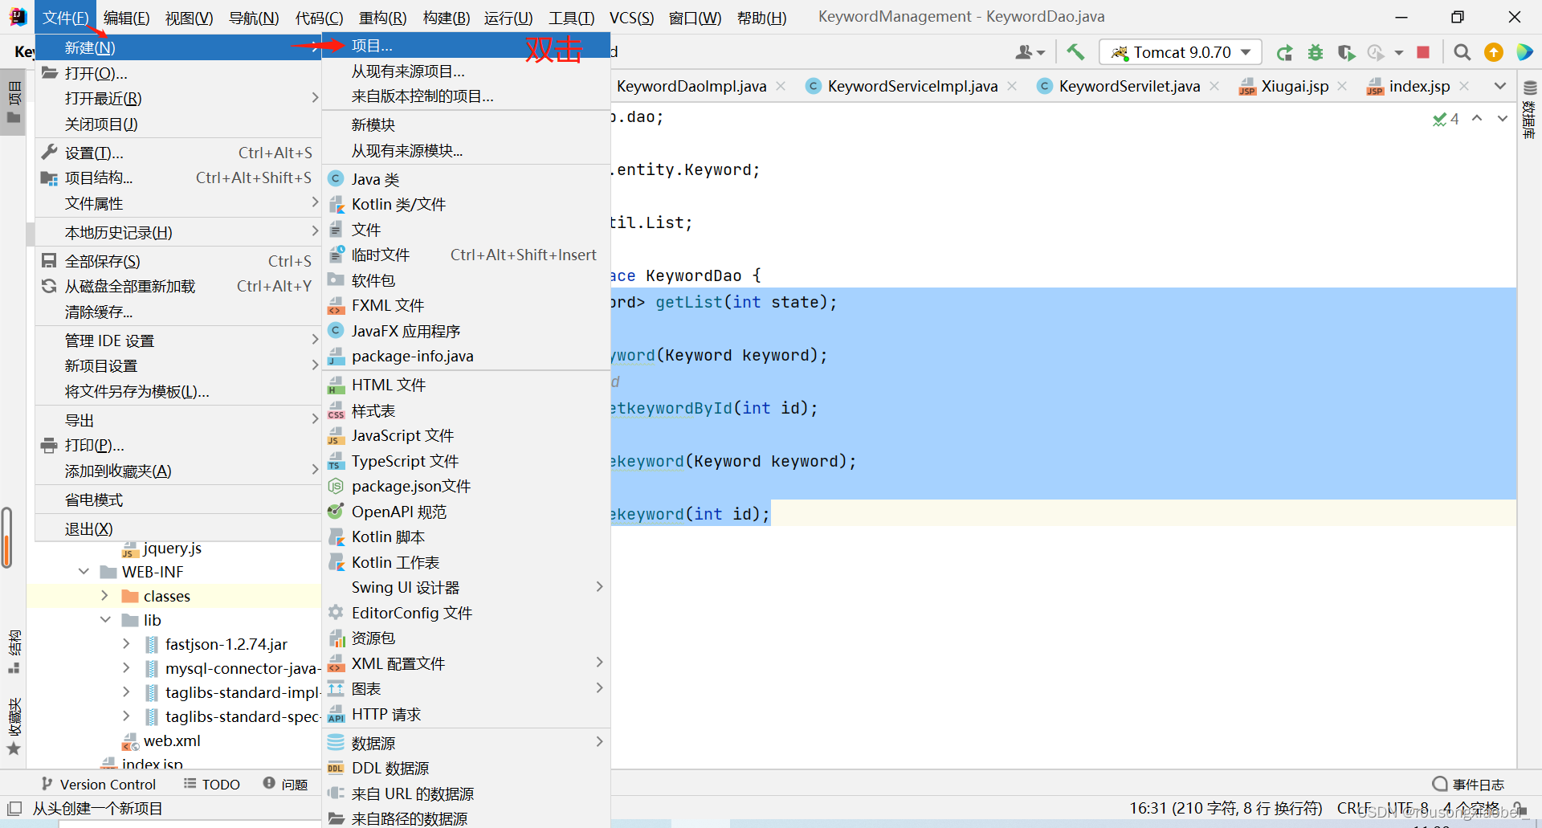Choose HTML 文件 in the New submenu
This screenshot has width=1542, height=828.
pyautogui.click(x=466, y=385)
